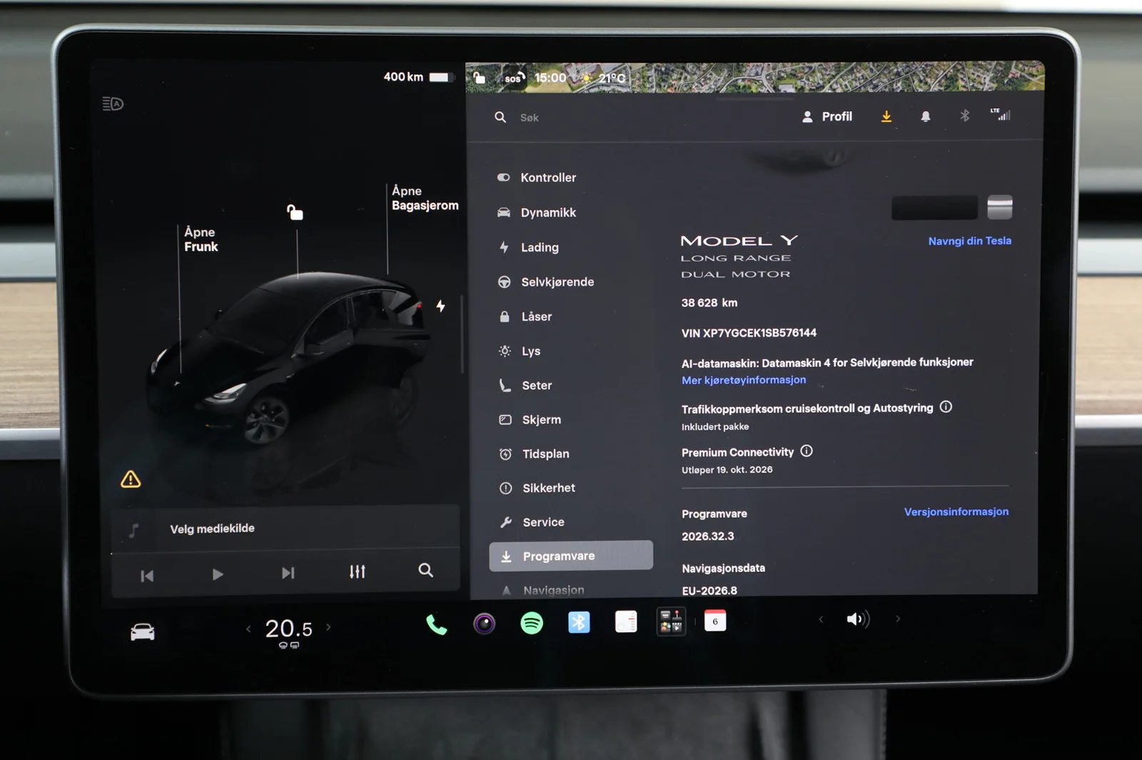Tap the car controls icon
Image resolution: width=1142 pixels, height=760 pixels.
point(143,632)
